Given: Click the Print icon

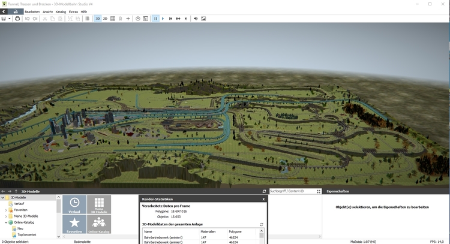Looking at the screenshot, I should pos(17,19).
